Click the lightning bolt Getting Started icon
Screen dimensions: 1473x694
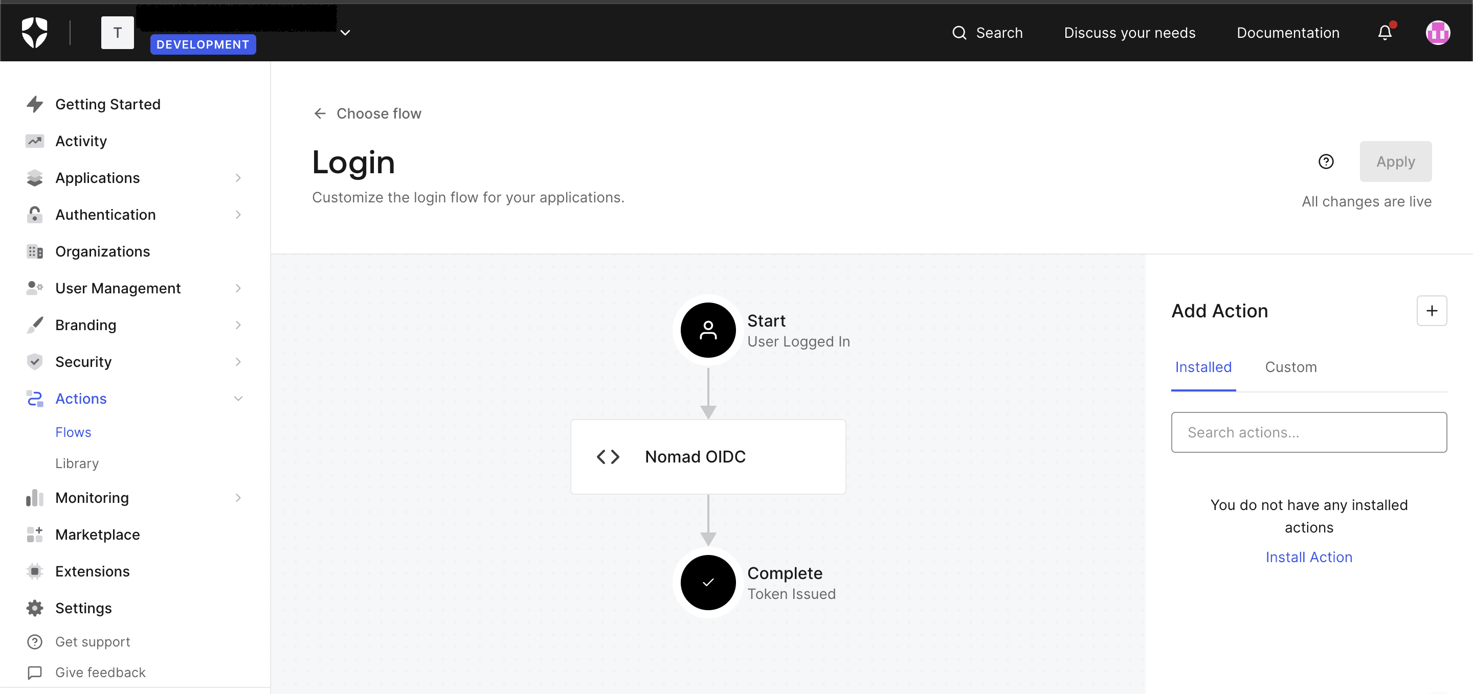(34, 103)
